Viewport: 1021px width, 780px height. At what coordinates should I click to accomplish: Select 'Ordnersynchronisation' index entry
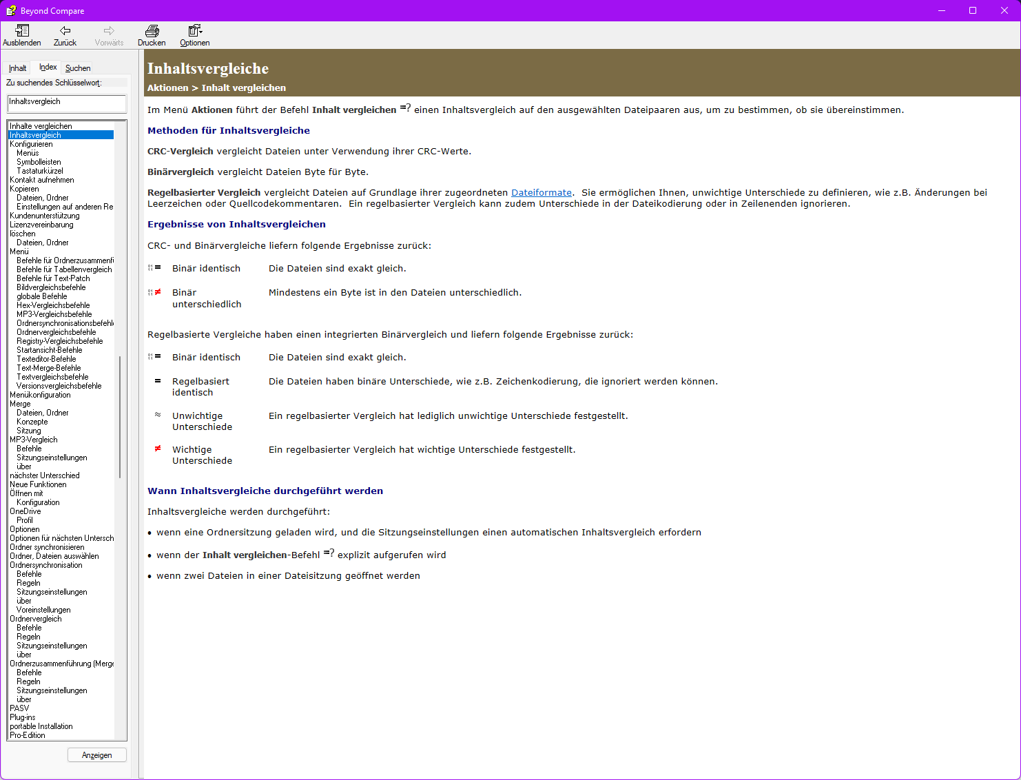pyautogui.click(x=46, y=565)
